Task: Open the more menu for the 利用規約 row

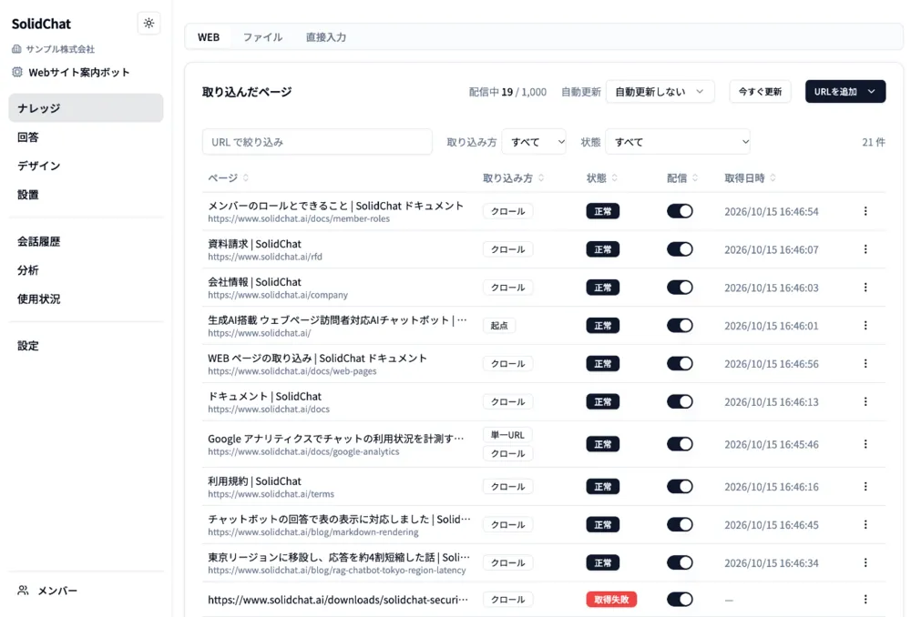Action: pyautogui.click(x=865, y=486)
